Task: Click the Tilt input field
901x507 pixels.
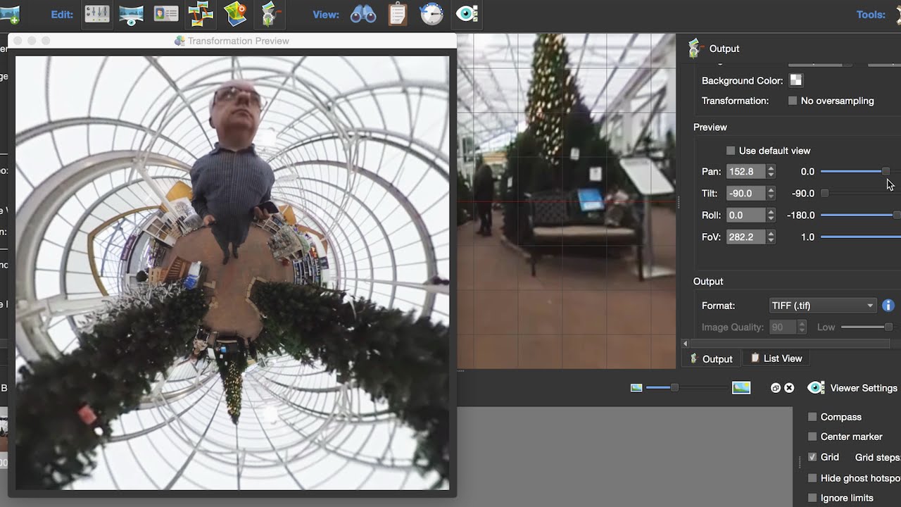Action: (745, 194)
